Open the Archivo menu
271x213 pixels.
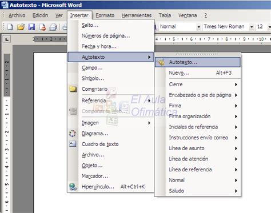coord(17,15)
